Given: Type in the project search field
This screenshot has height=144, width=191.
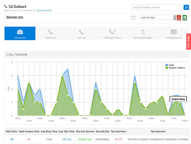Looking at the screenshot, I should [x=157, y=7].
